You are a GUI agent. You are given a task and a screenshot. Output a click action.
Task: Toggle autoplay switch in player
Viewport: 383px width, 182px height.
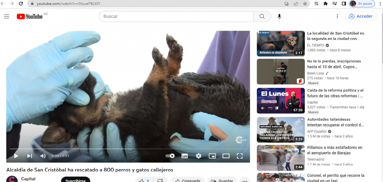pos(170,156)
